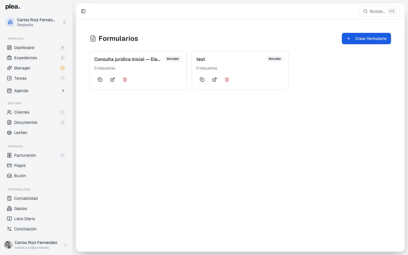The width and height of the screenshot is (408, 255).
Task: Open the Dashboard section
Action: [x=36, y=48]
